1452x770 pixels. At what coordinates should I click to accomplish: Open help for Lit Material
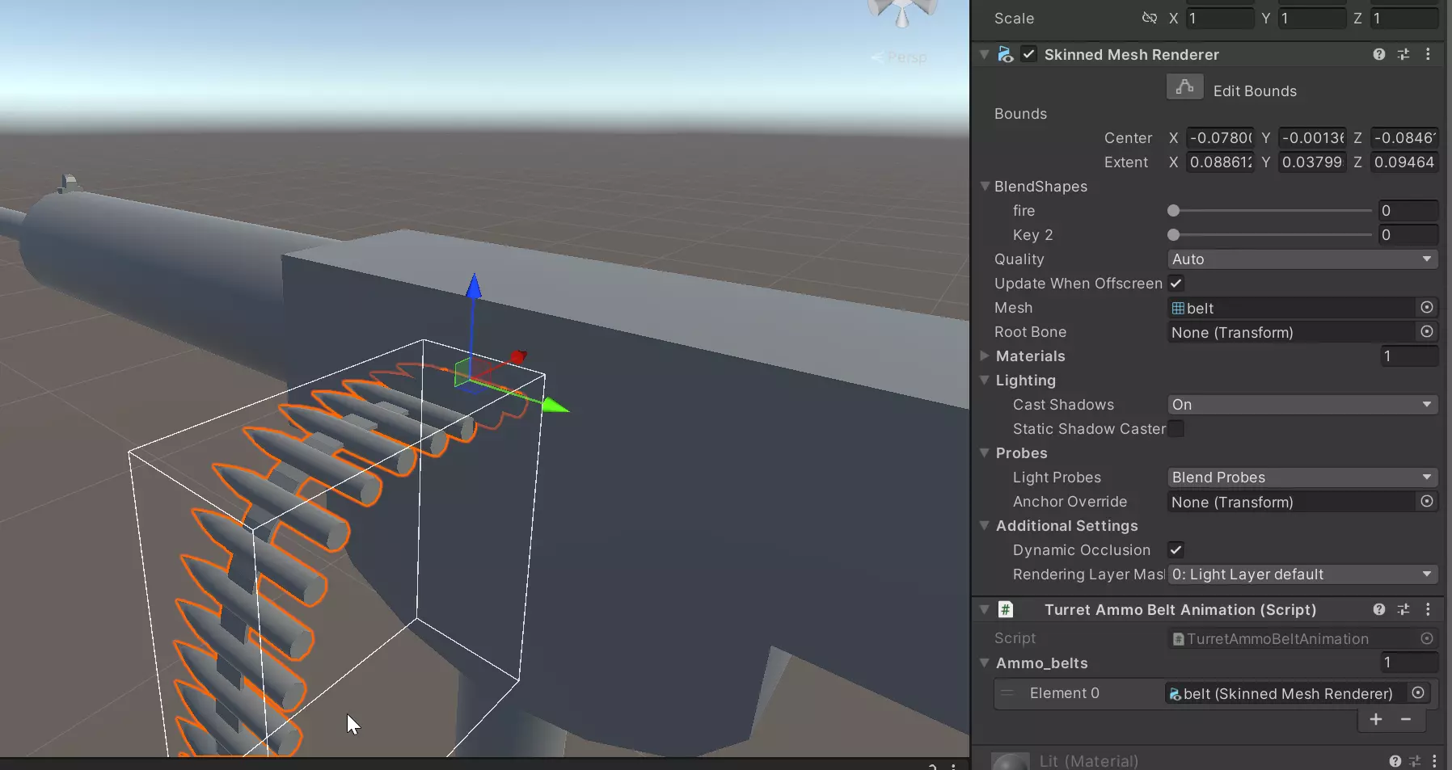point(1395,761)
